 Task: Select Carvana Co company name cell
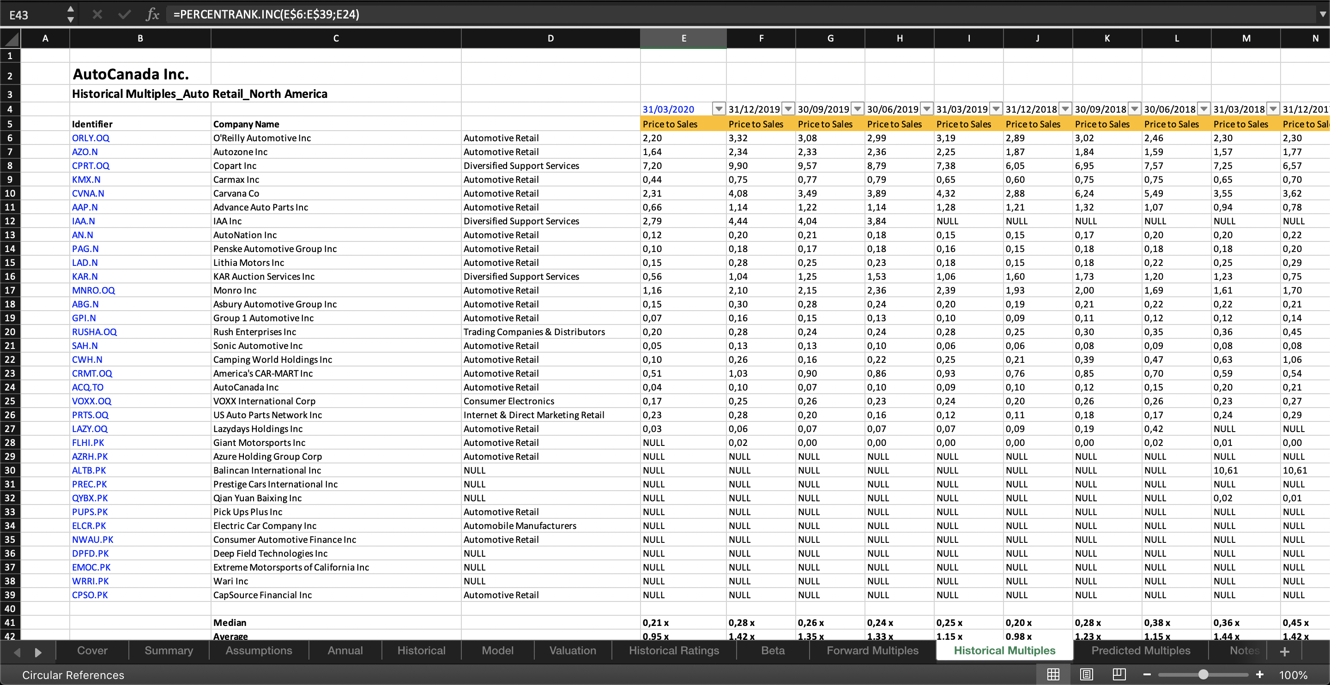(336, 193)
